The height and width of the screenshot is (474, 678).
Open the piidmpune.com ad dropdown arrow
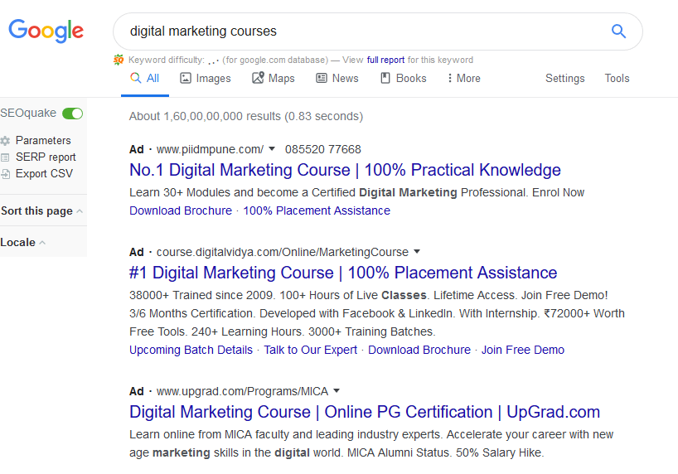coord(272,149)
